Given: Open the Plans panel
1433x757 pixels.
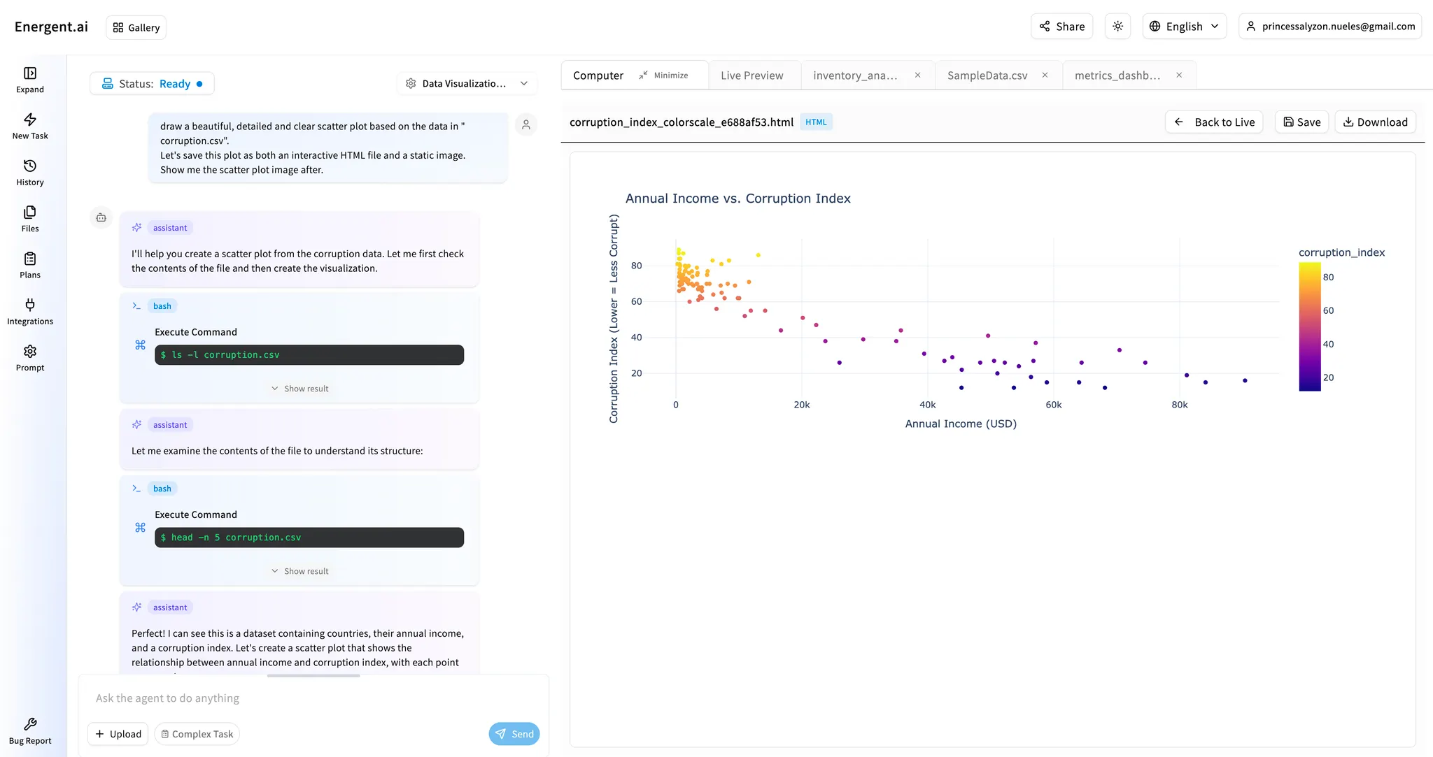Looking at the screenshot, I should point(29,265).
